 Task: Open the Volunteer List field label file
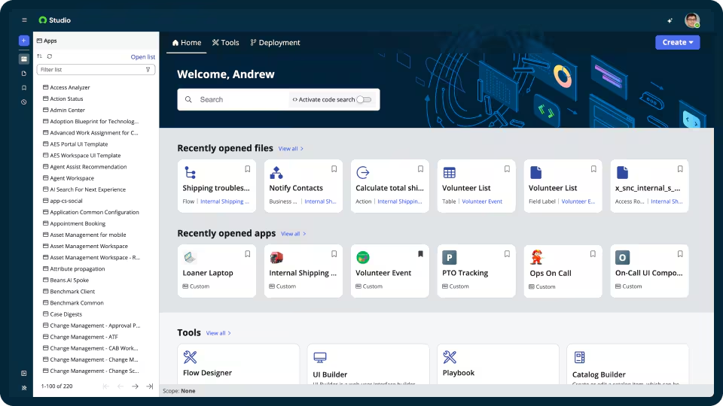tap(563, 186)
